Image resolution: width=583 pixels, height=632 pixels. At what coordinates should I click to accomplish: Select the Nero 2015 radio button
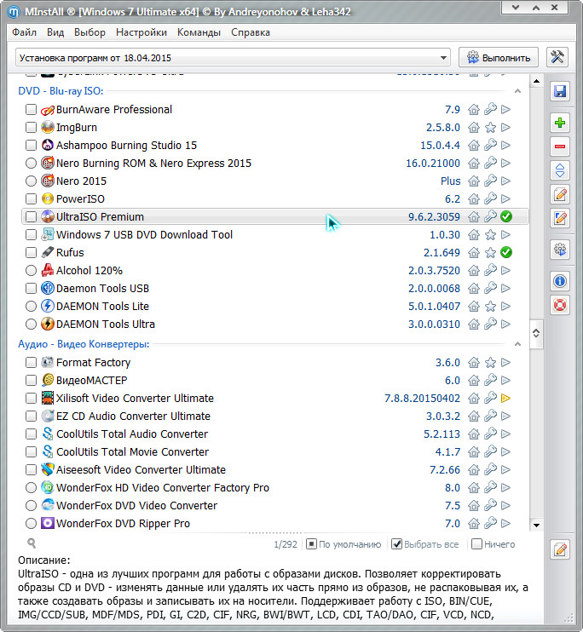31,181
